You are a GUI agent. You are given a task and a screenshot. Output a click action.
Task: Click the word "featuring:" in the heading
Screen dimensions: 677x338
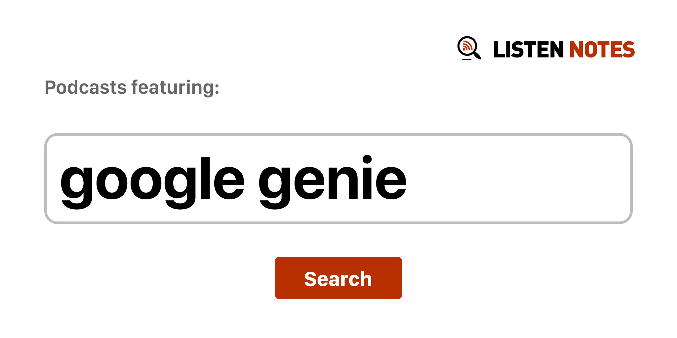[x=175, y=87]
